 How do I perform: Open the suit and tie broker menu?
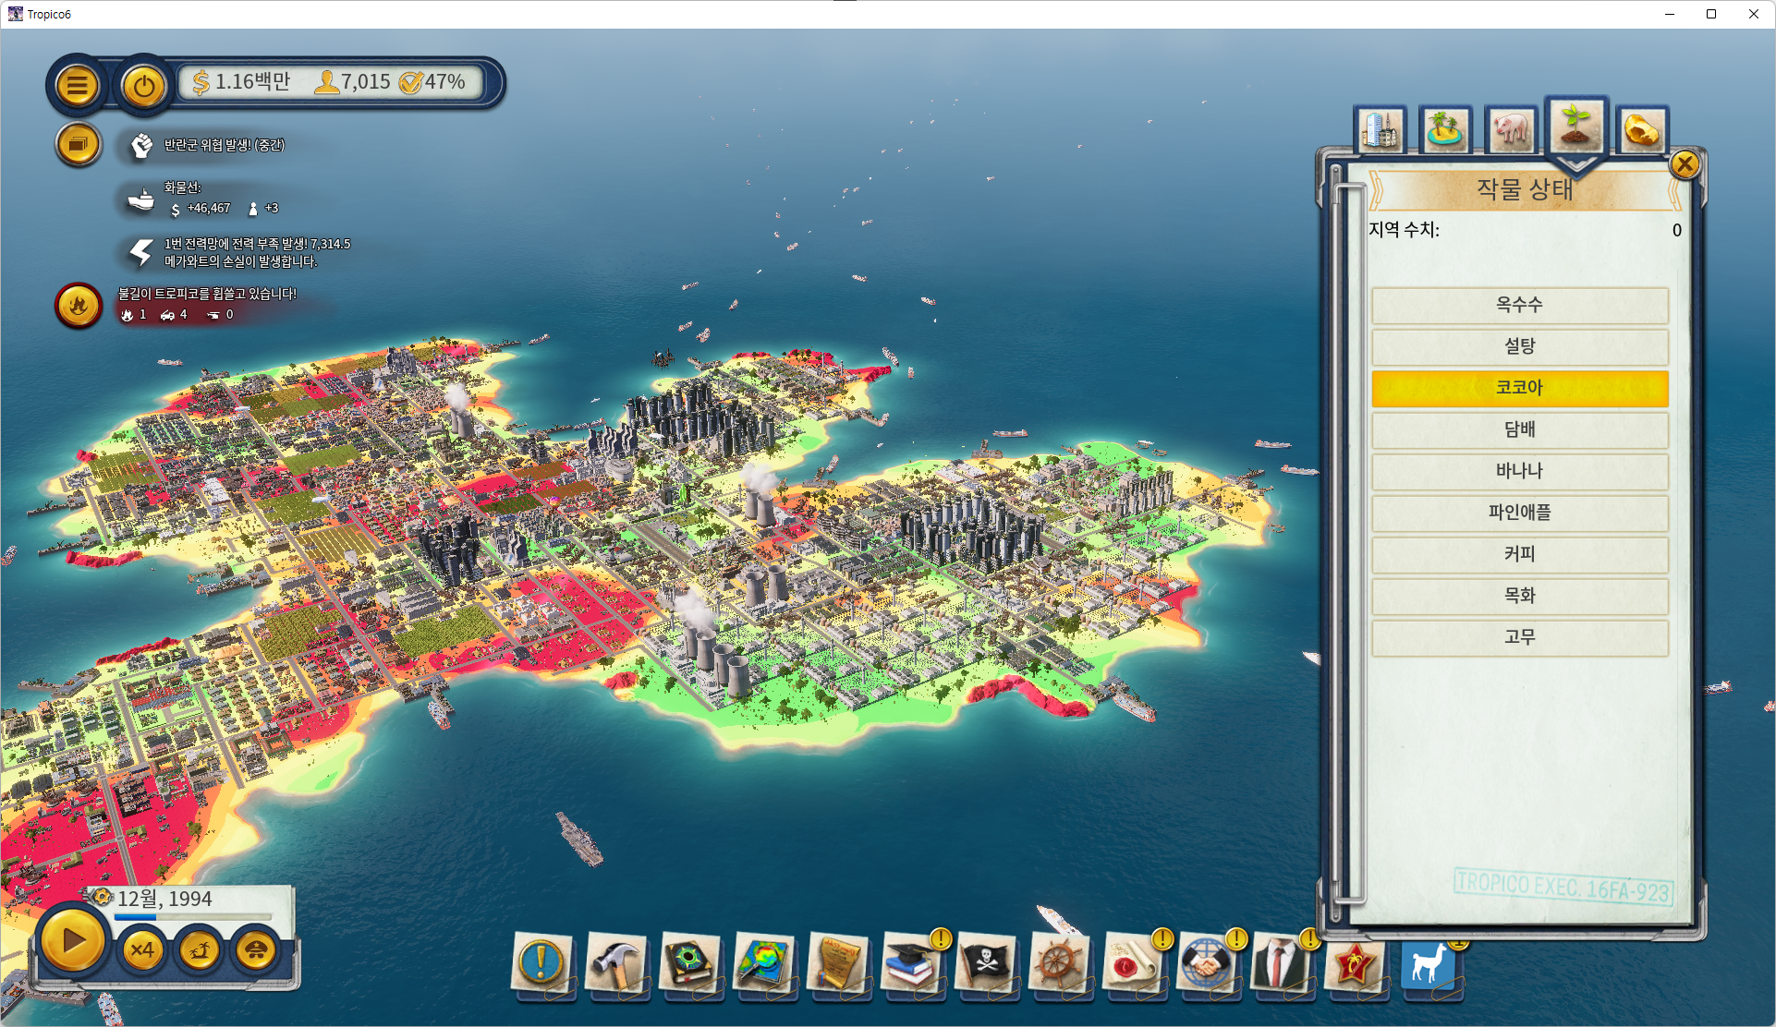pos(1281,962)
